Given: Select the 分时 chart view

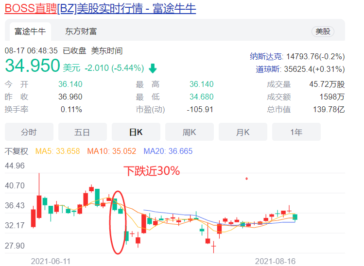Looking at the screenshot, I should [x=29, y=132].
